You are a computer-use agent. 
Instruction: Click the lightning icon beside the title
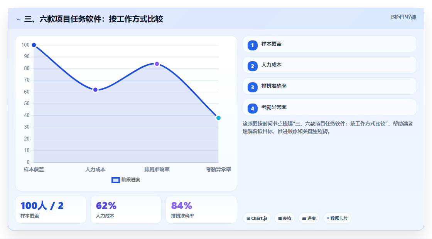[19, 19]
